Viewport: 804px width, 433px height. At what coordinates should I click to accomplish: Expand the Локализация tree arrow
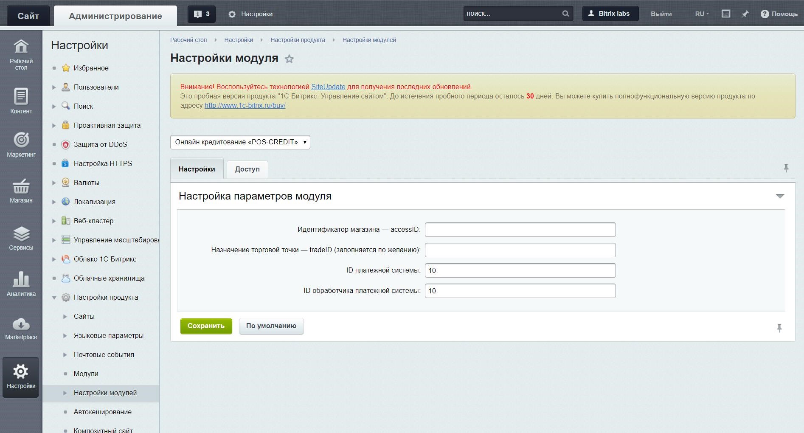click(54, 202)
